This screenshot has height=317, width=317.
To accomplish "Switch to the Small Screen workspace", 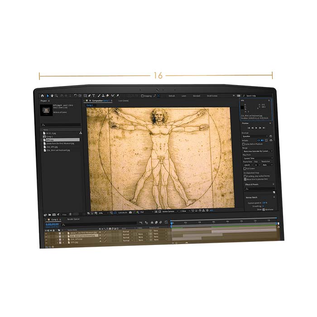I will coord(212,96).
